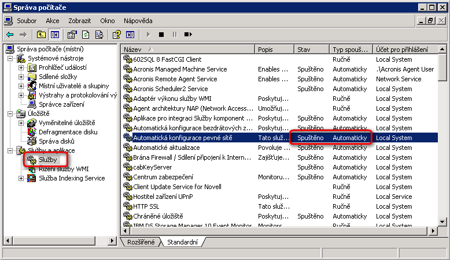This screenshot has height=260, width=450.
Task: Toggle the show/hide console tree icon
Action: [x=54, y=35]
